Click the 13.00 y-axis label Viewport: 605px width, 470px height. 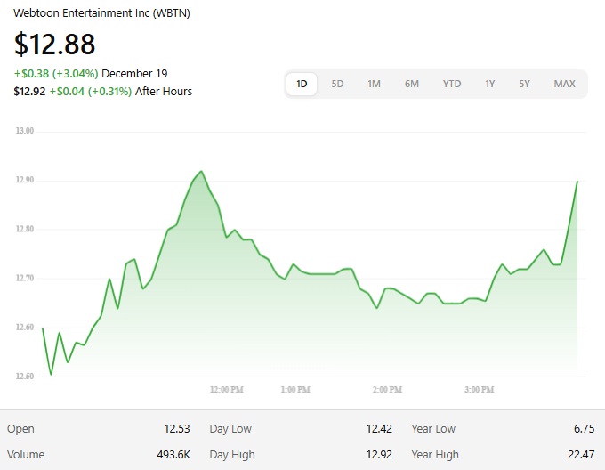point(25,131)
